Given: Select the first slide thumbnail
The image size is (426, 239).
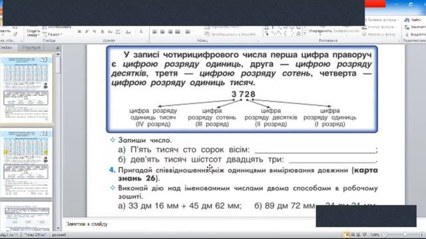Looking at the screenshot, I should pos(26,89).
